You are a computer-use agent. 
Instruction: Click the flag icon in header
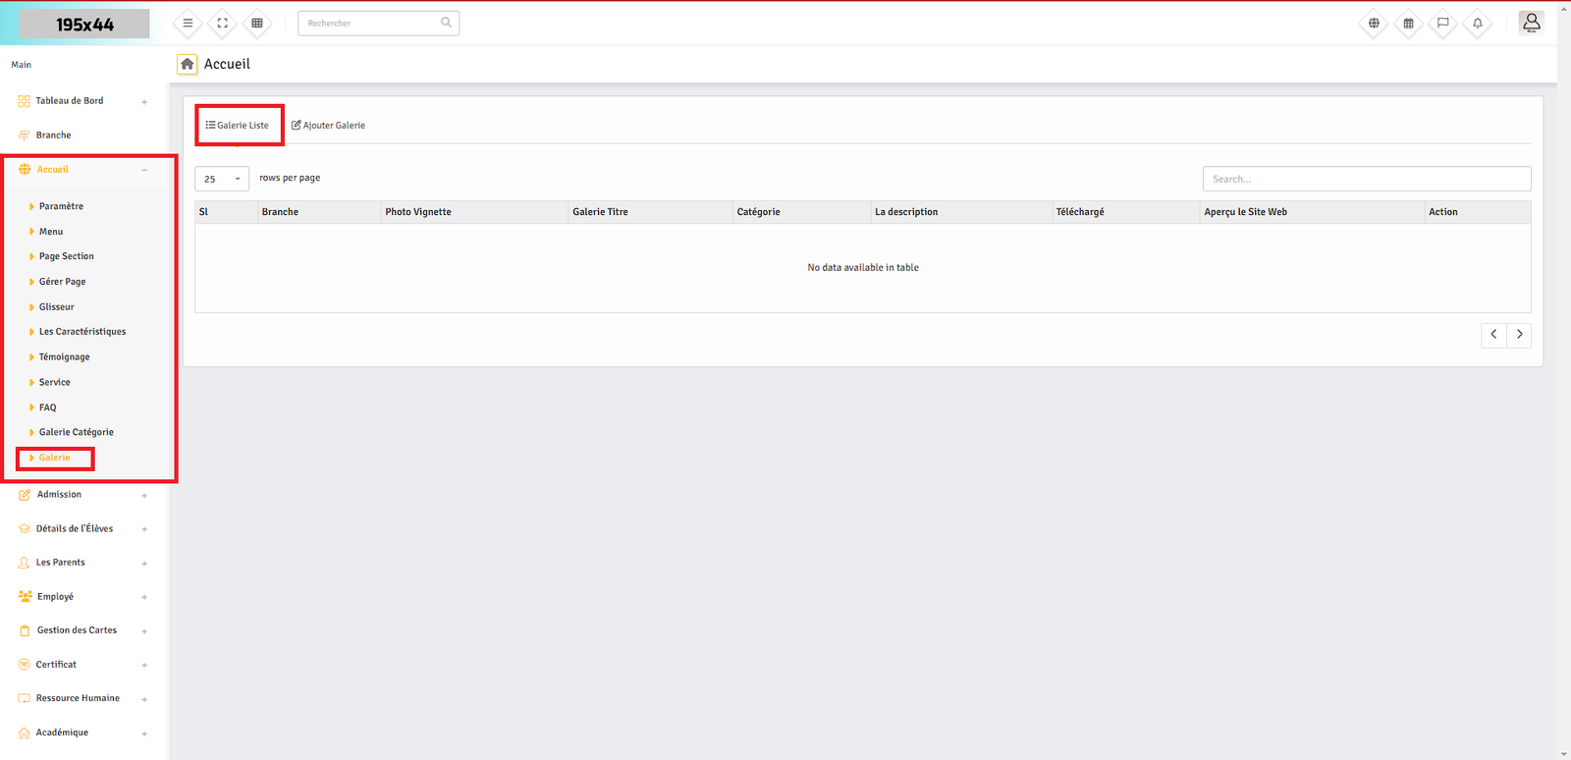[1442, 24]
